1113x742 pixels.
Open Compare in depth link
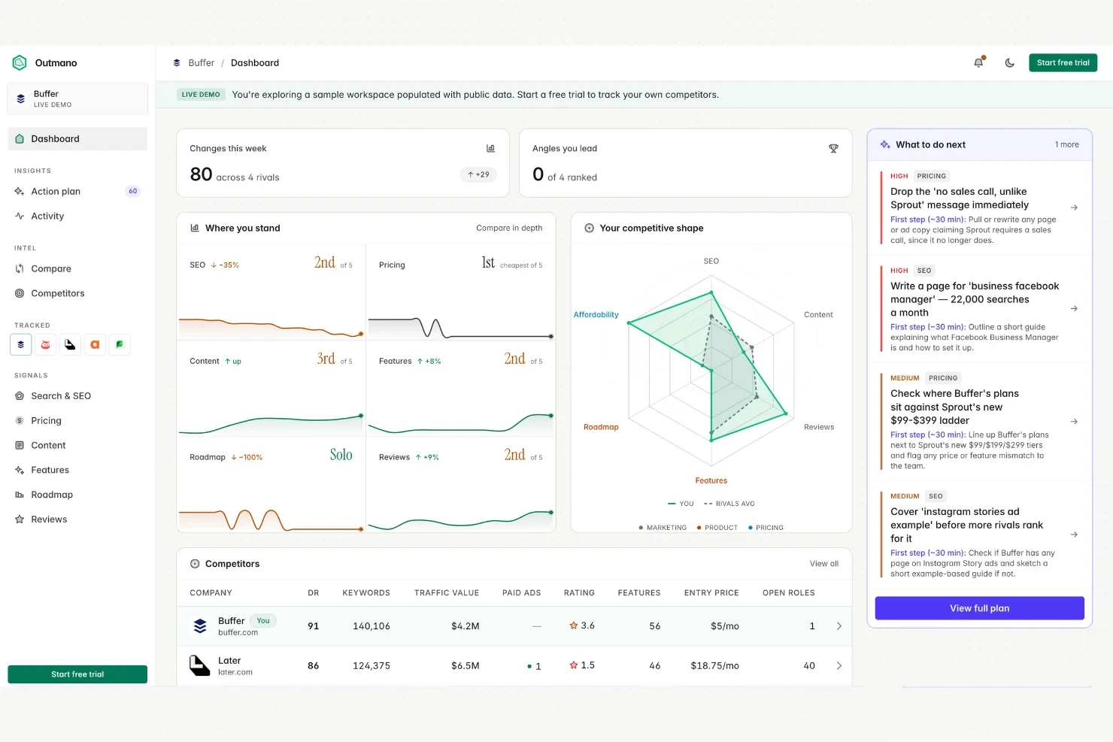coord(509,228)
